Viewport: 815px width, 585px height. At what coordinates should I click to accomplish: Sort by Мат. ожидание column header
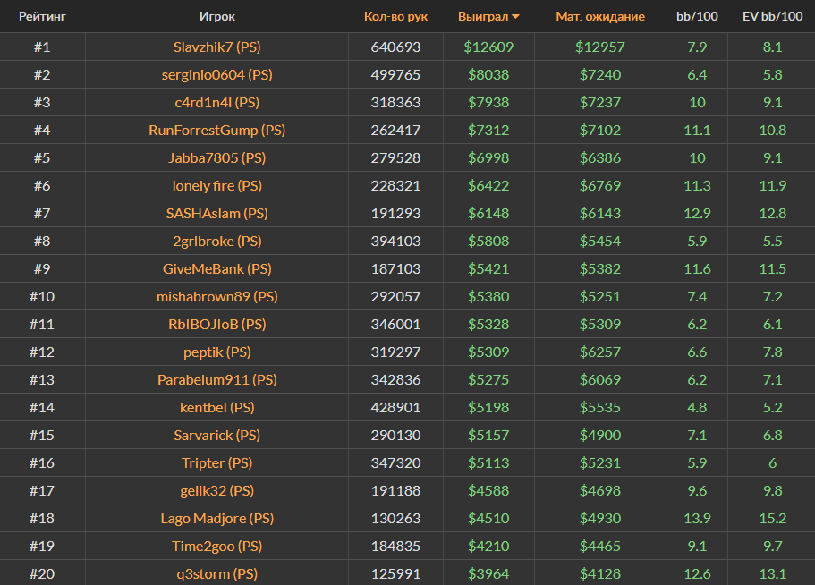coord(599,16)
